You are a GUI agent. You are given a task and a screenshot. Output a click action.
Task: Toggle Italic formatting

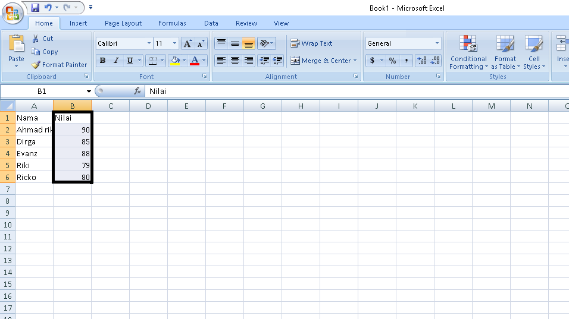[x=116, y=61]
